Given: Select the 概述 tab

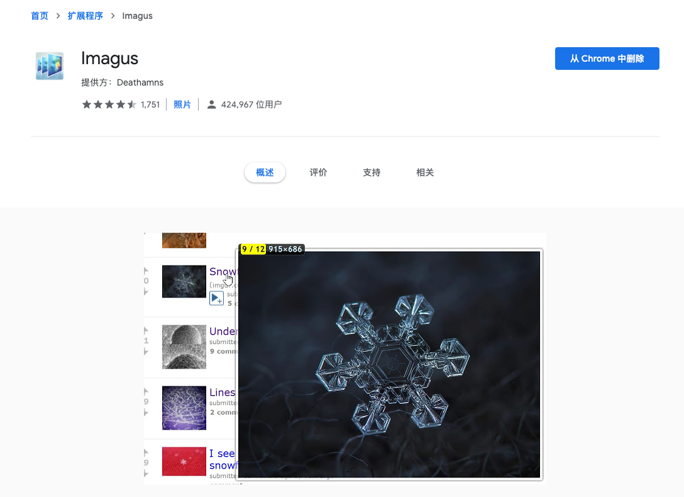Looking at the screenshot, I should 265,172.
